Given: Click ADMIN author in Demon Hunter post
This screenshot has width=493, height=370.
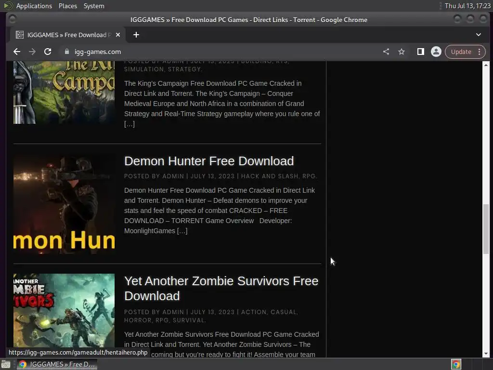Looking at the screenshot, I should 173,176.
